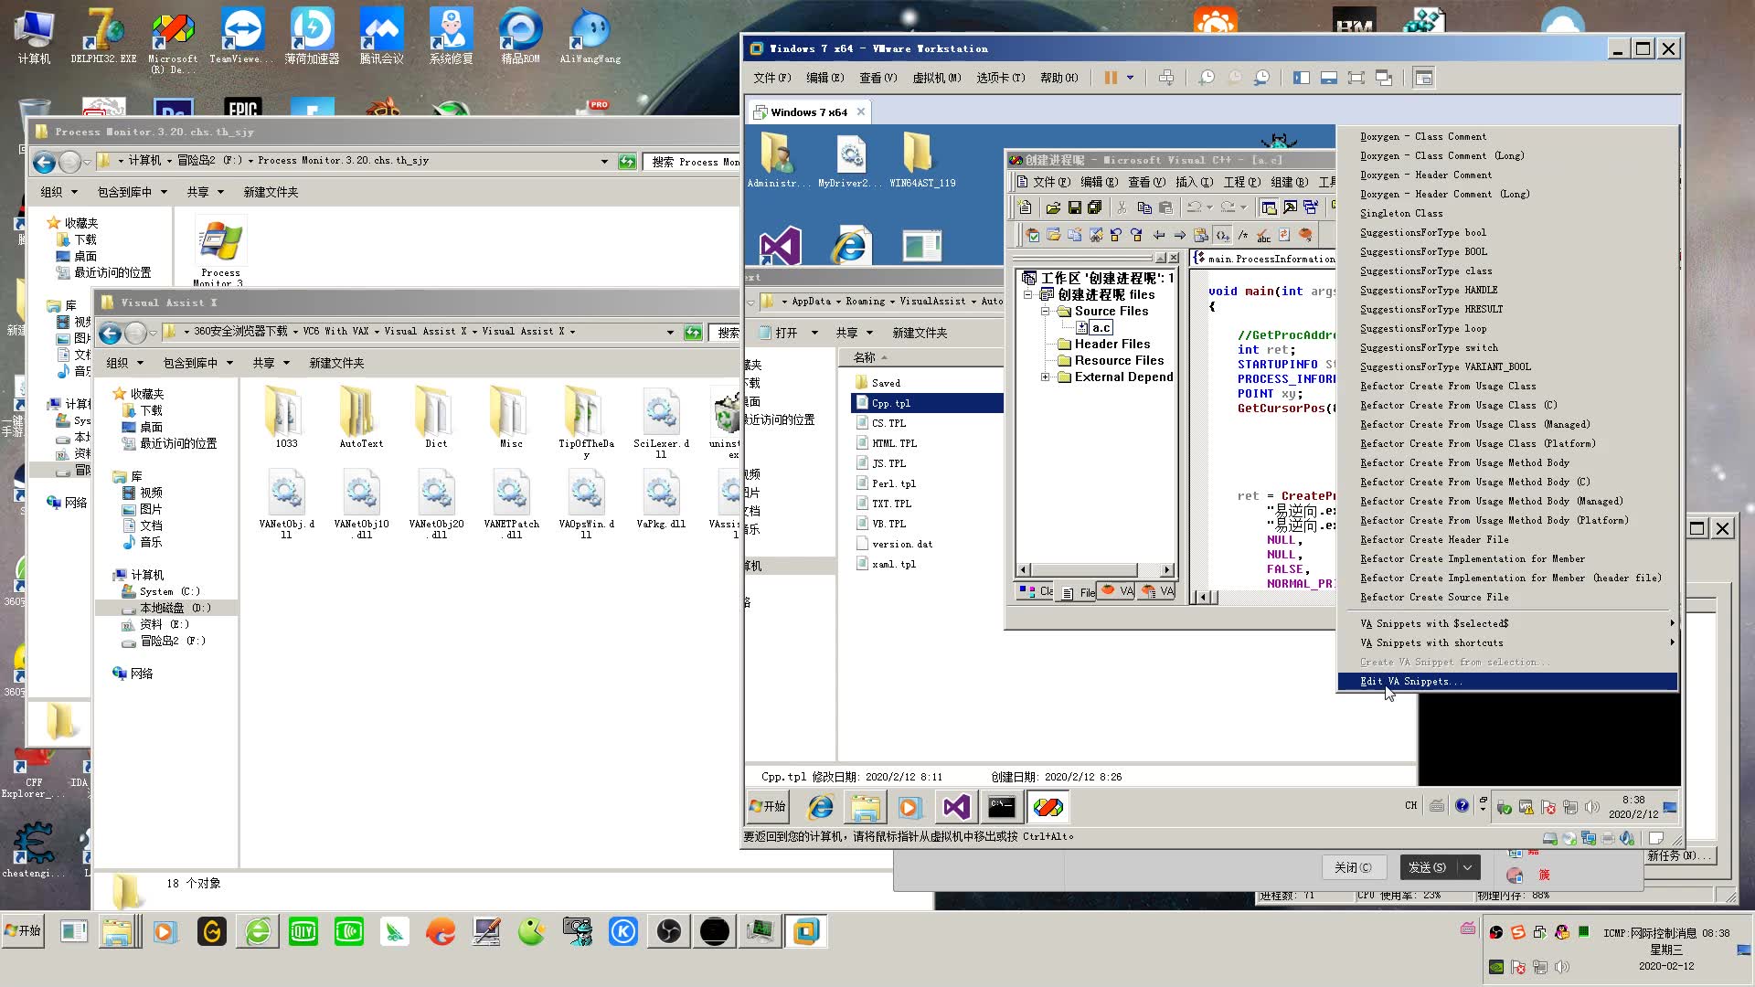Image resolution: width=1755 pixels, height=987 pixels.
Task: Click the 打开 button in guest Explorer
Action: (x=778, y=333)
